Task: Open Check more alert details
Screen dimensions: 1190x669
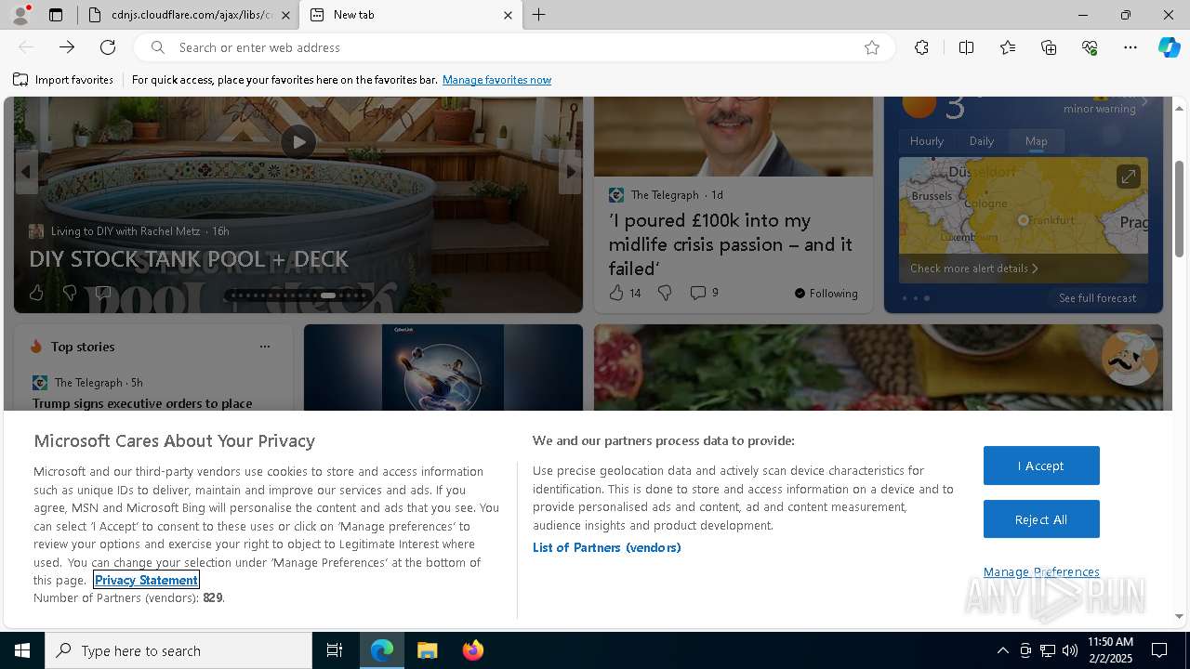Action: click(974, 269)
